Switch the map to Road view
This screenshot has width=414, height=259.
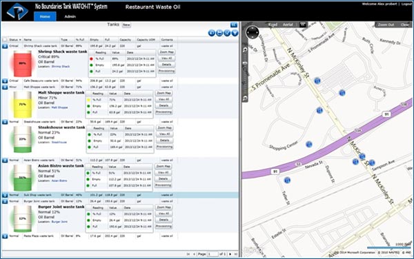(273, 25)
